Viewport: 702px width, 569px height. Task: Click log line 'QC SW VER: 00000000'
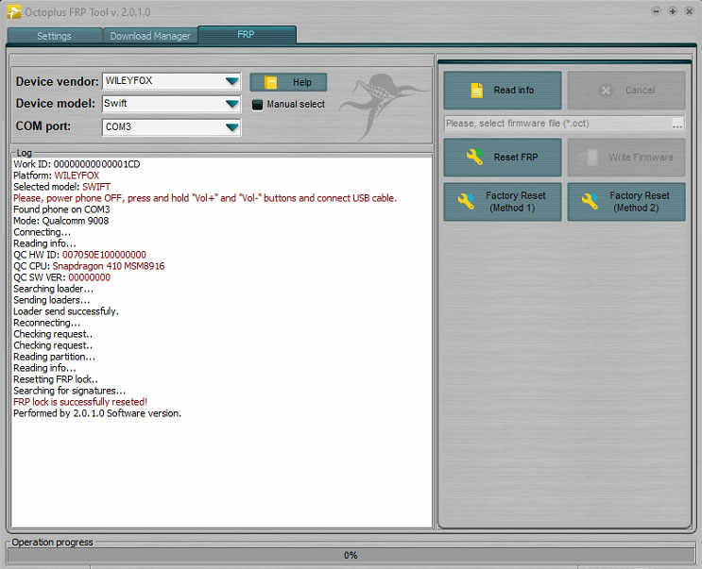pyautogui.click(x=61, y=277)
